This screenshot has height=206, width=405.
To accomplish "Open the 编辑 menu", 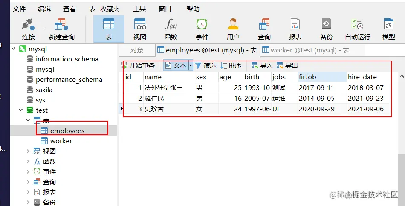I will (x=44, y=9).
